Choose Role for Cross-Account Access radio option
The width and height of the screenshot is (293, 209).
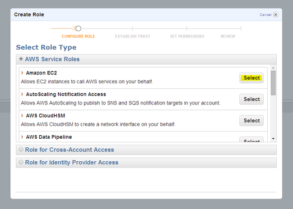[x=21, y=150]
